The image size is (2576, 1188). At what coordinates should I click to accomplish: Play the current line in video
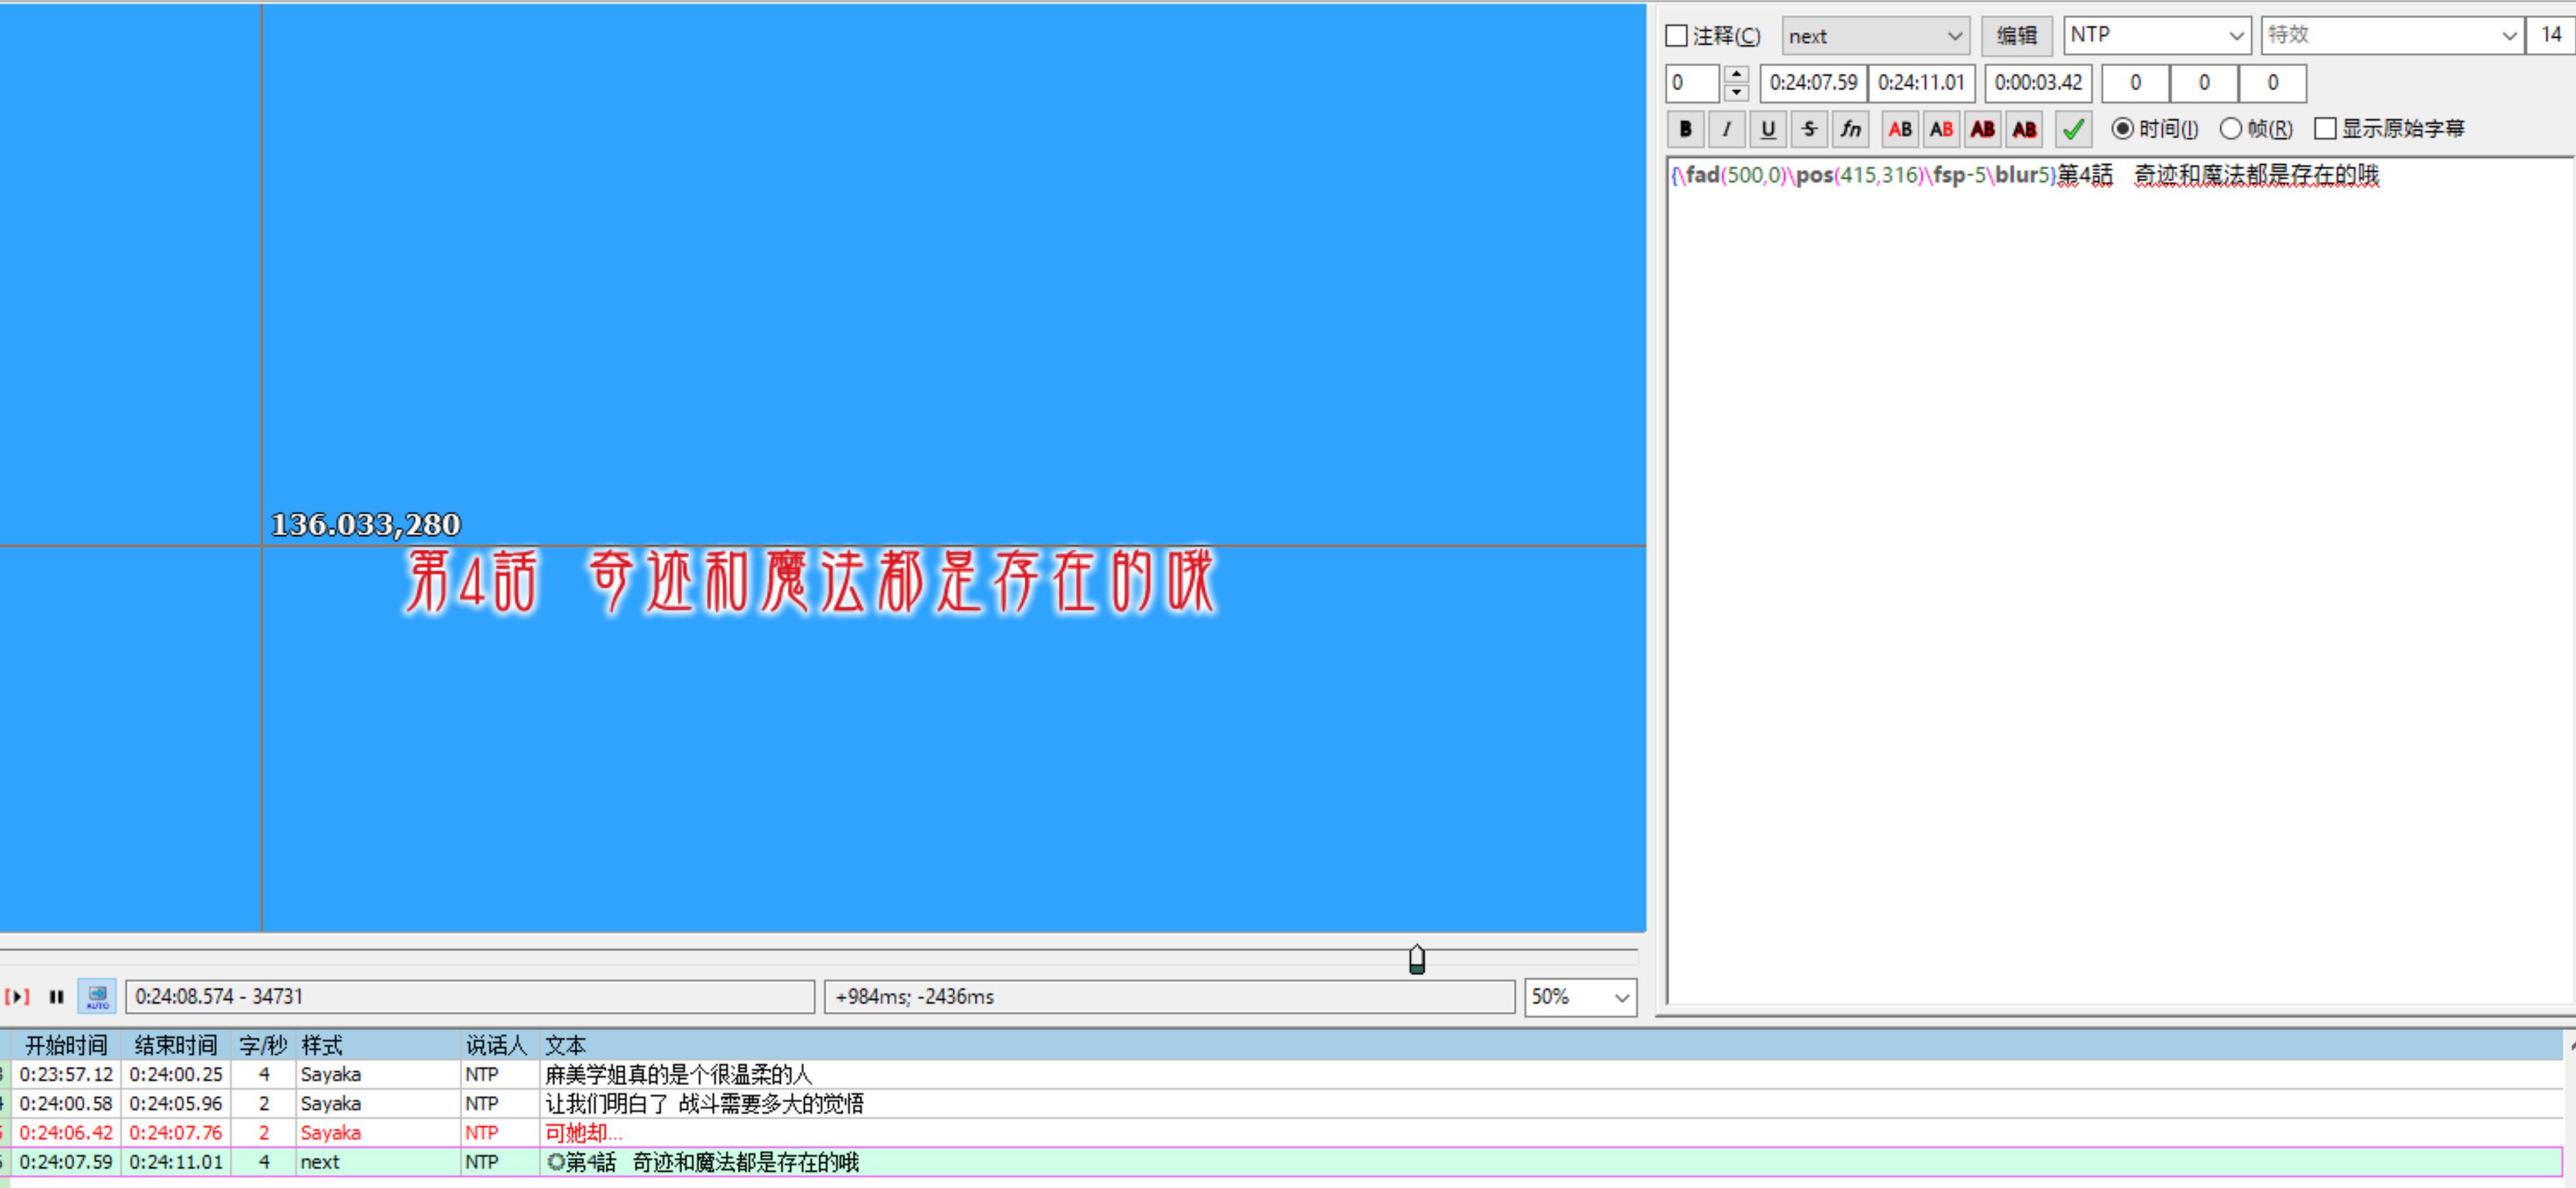[17, 997]
